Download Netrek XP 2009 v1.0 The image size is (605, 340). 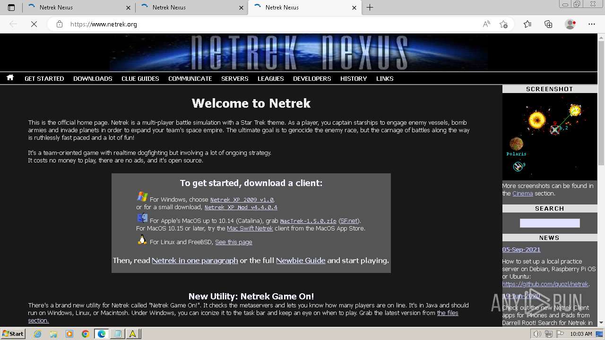[x=242, y=200]
